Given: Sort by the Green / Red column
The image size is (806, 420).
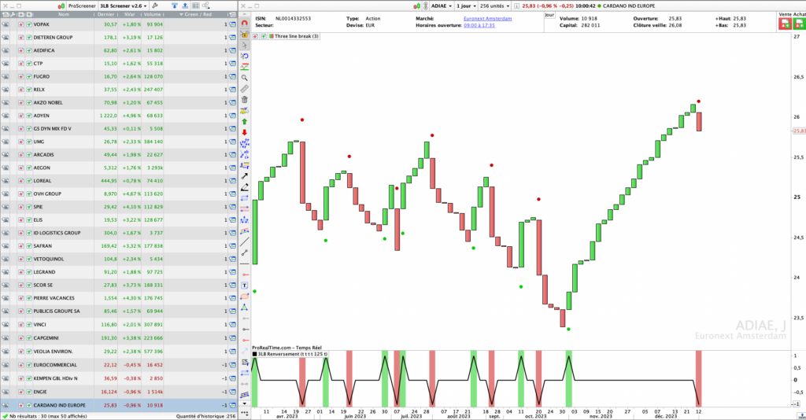Looking at the screenshot, I should pos(198,14).
